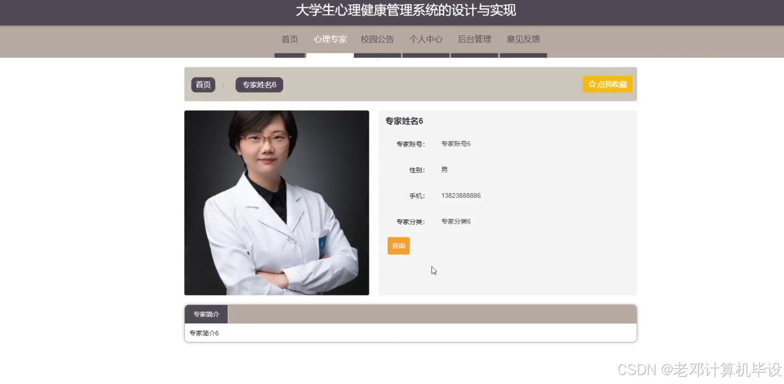Open the 校园公告 campus announcements page

click(377, 39)
